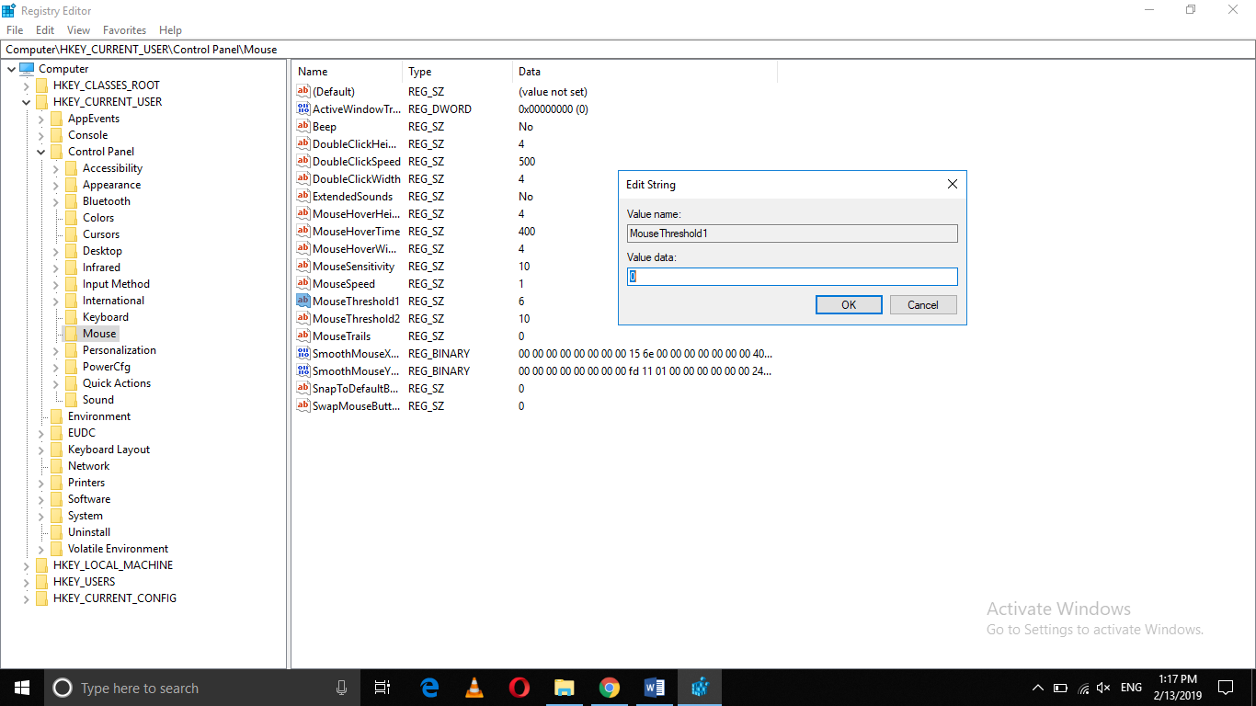Open the Favorites menu
Image resolution: width=1256 pixels, height=706 pixels.
123,29
